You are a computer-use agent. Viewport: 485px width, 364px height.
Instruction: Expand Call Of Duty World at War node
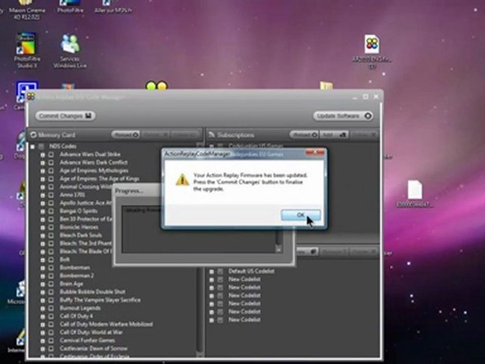pyautogui.click(x=42, y=333)
